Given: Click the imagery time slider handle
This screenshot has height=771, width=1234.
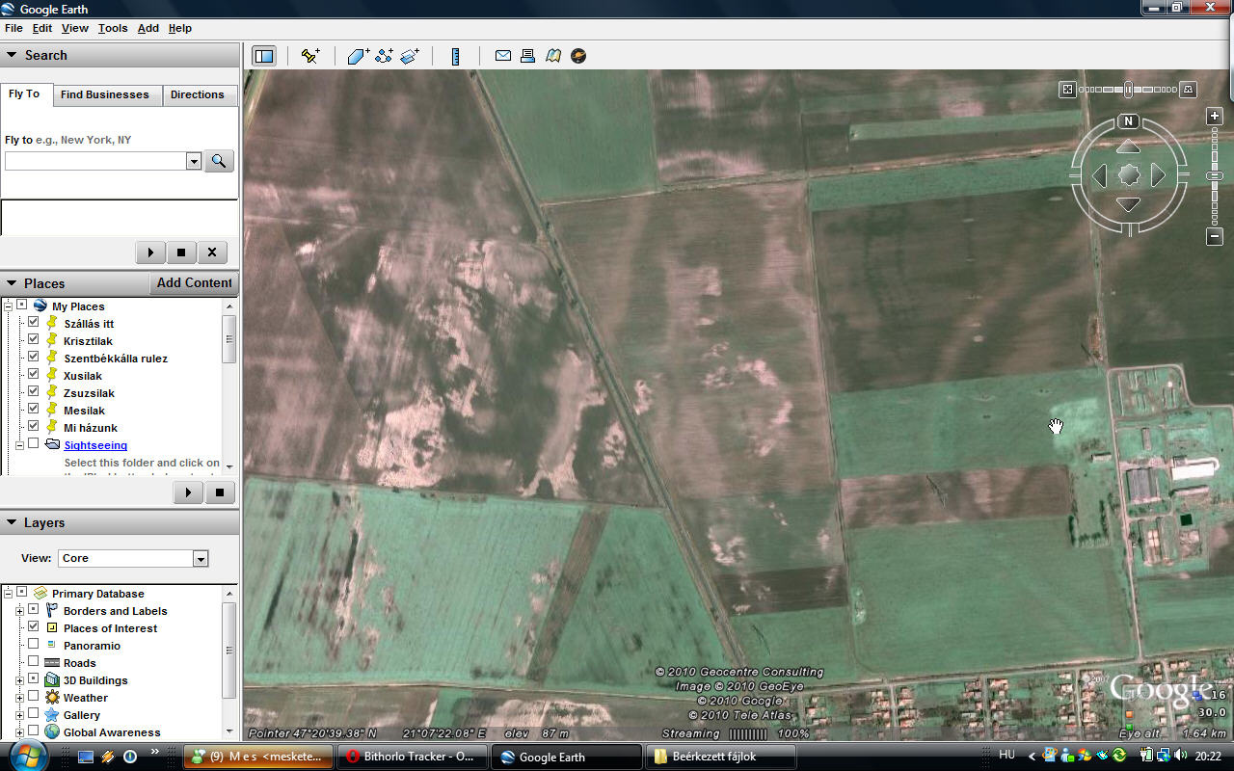Looking at the screenshot, I should 1128,89.
